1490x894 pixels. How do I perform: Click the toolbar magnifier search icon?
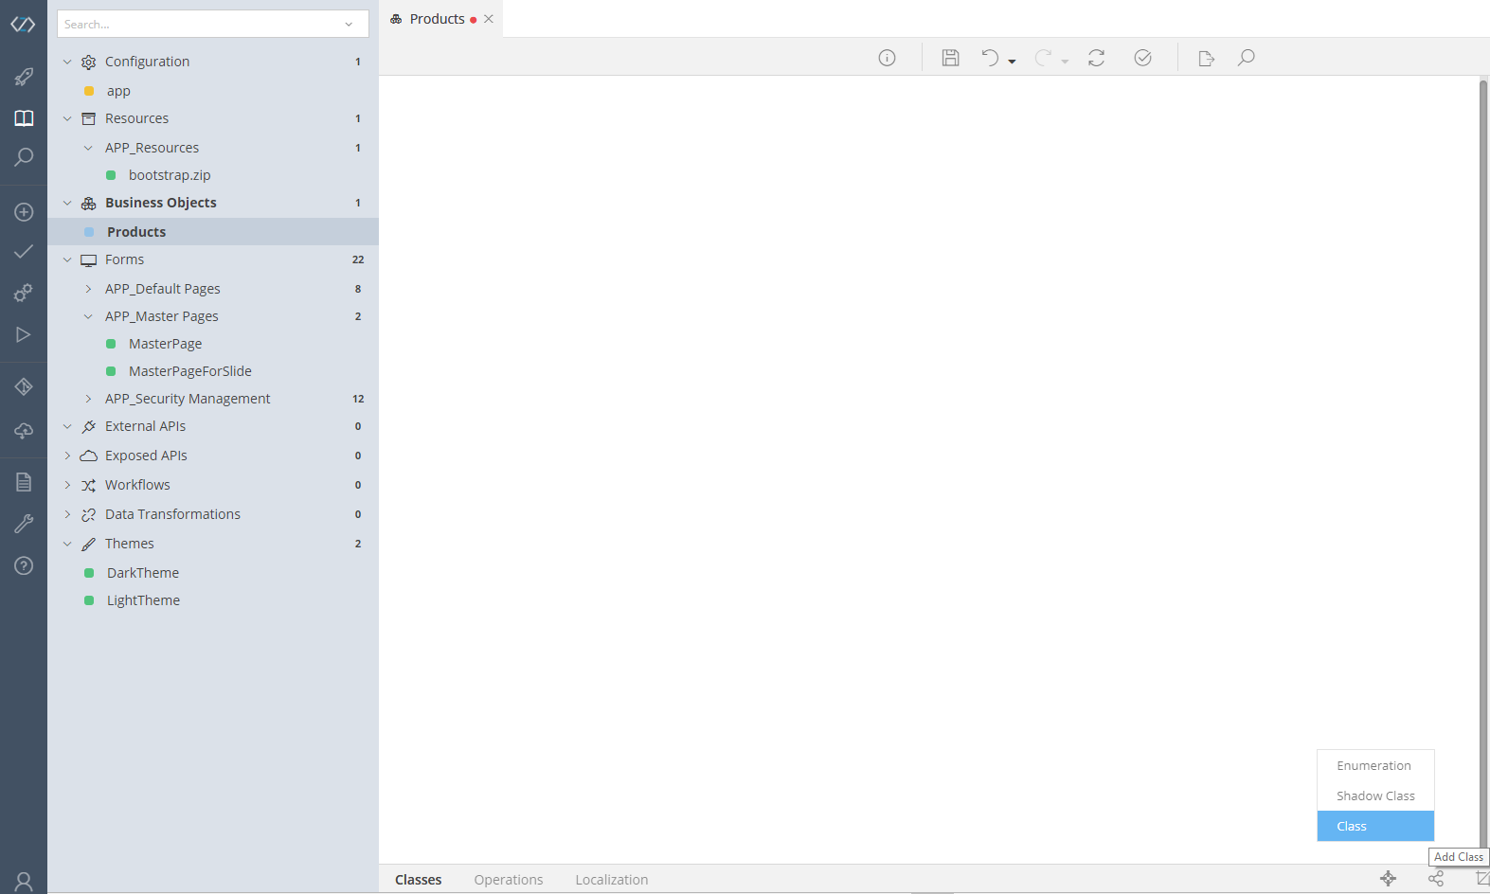click(1246, 58)
